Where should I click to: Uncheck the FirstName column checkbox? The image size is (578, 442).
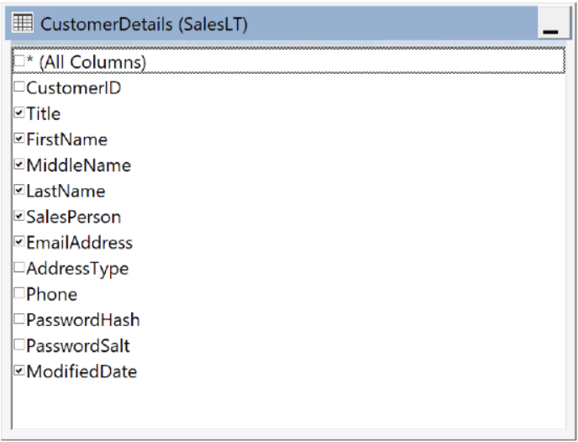[19, 139]
